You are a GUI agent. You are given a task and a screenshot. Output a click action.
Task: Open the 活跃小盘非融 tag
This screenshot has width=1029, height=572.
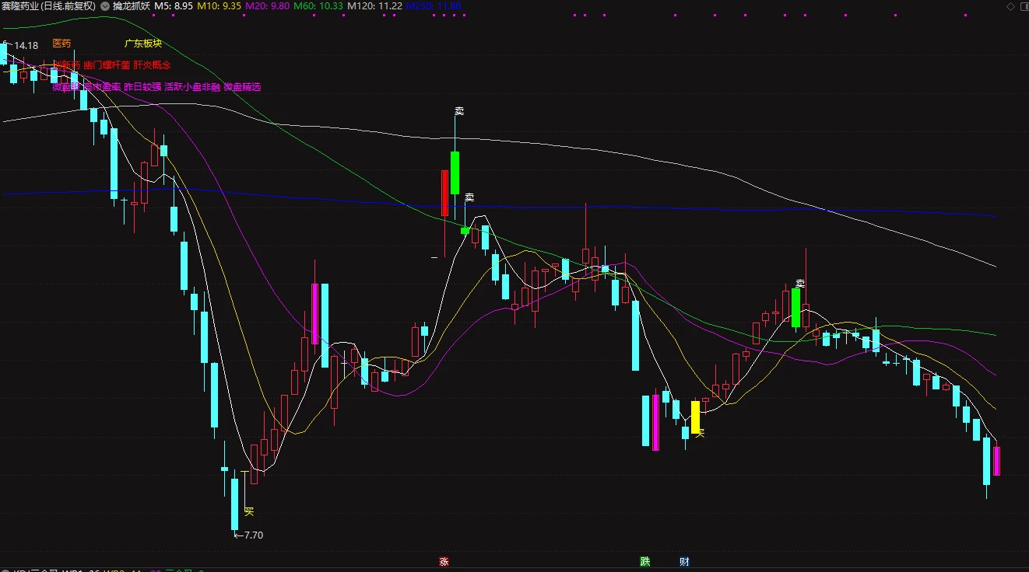(192, 87)
